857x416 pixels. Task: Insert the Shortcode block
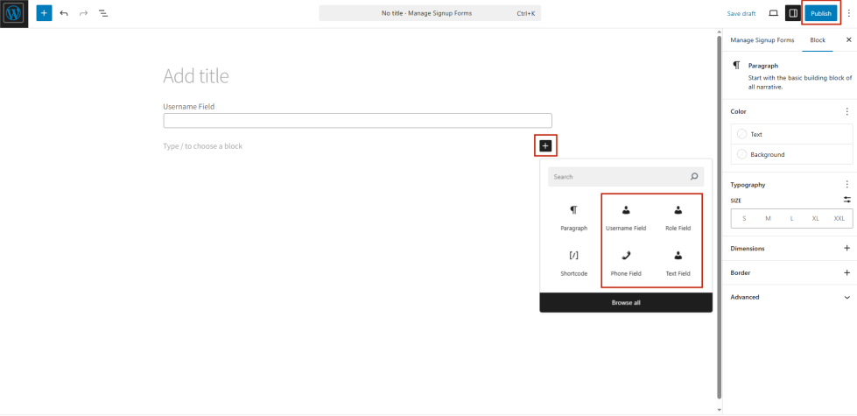(x=574, y=264)
